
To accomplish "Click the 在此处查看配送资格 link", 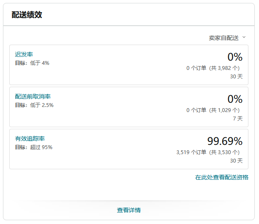I will click(222, 177).
